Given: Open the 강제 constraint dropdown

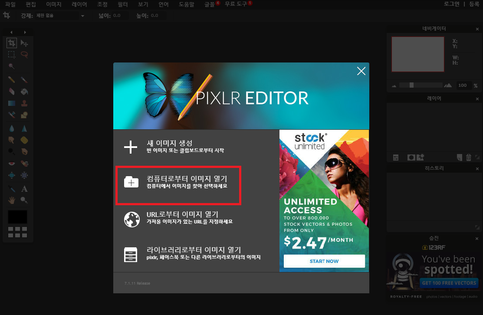Looking at the screenshot, I should pos(60,16).
